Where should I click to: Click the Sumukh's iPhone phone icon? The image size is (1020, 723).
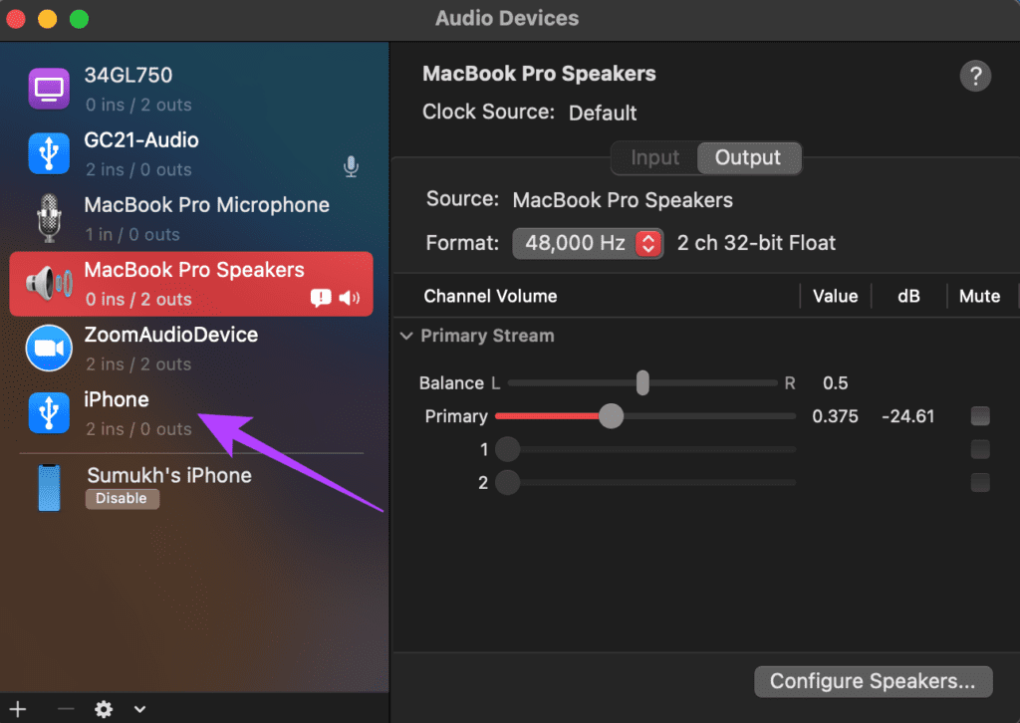click(49, 488)
